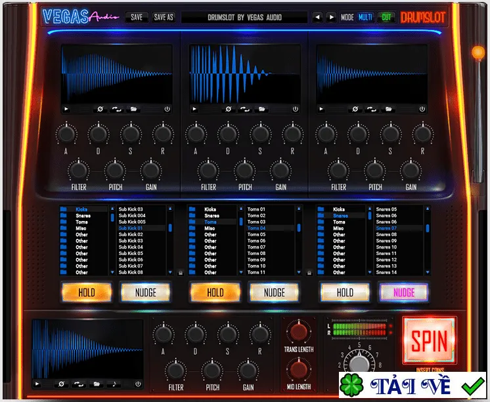Go to next preset with right arrow
Image resolution: width=490 pixels, height=402 pixels.
(x=331, y=17)
